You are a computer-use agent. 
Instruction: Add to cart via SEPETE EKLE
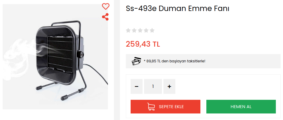pos(166,107)
